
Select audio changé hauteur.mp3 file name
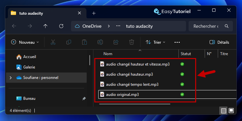tap(129, 74)
